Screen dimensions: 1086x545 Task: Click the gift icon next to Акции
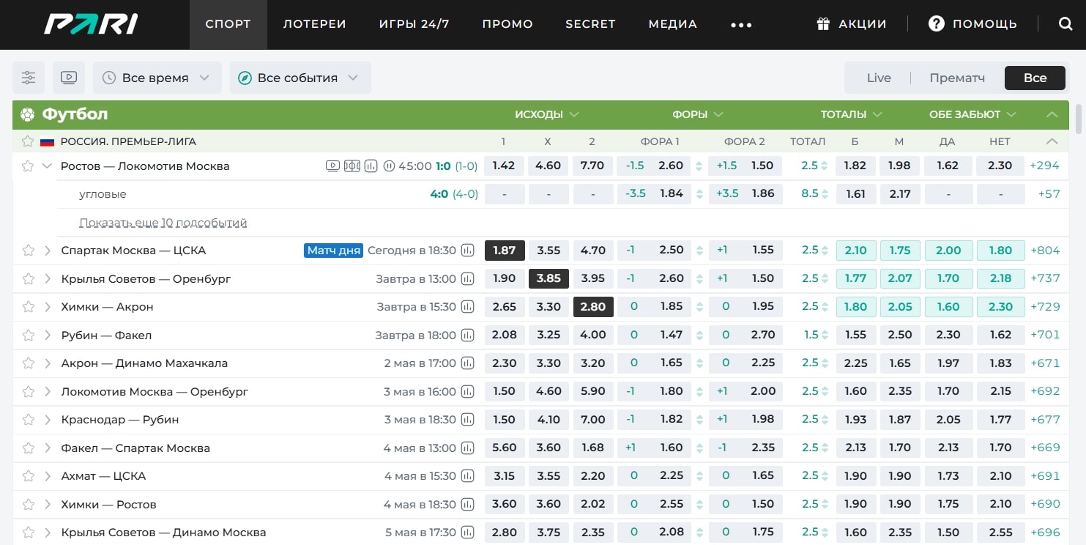(823, 24)
